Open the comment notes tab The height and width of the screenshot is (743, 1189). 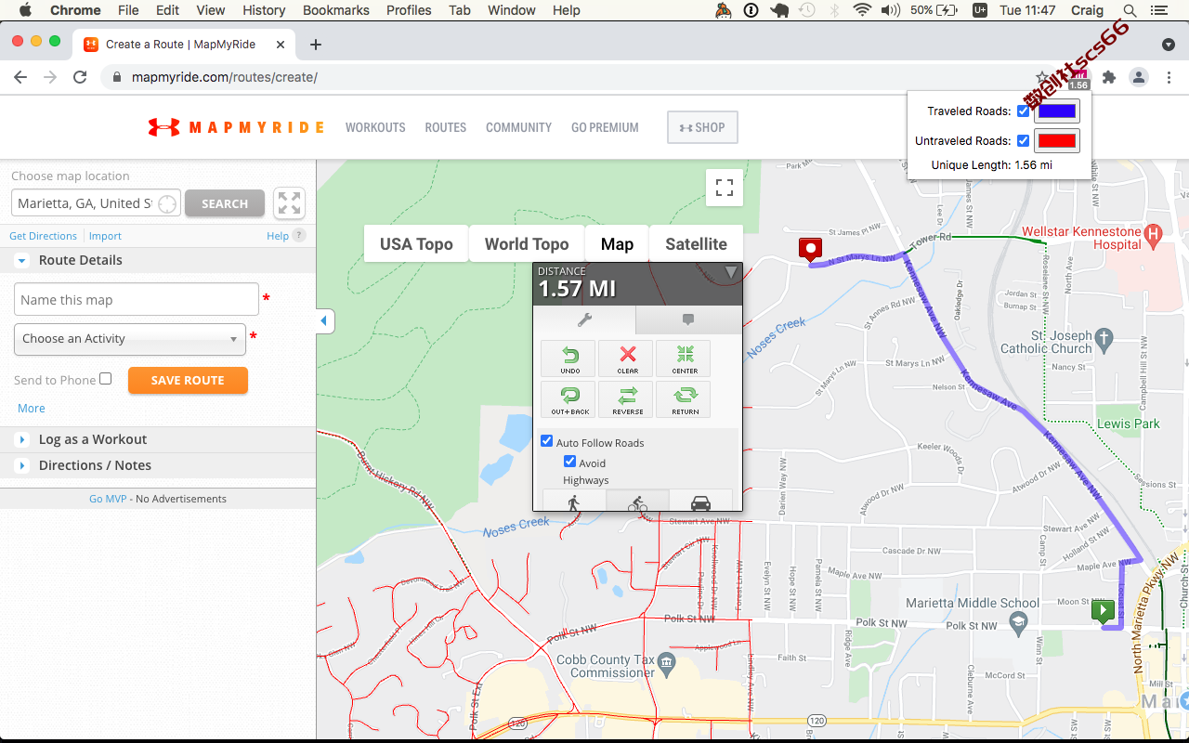(x=688, y=319)
